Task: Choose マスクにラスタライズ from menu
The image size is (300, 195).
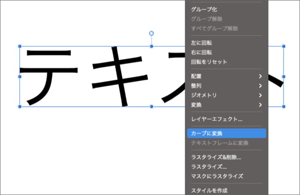Action: (x=217, y=176)
